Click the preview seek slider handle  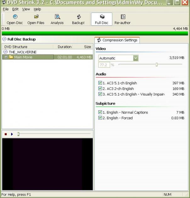(18, 134)
